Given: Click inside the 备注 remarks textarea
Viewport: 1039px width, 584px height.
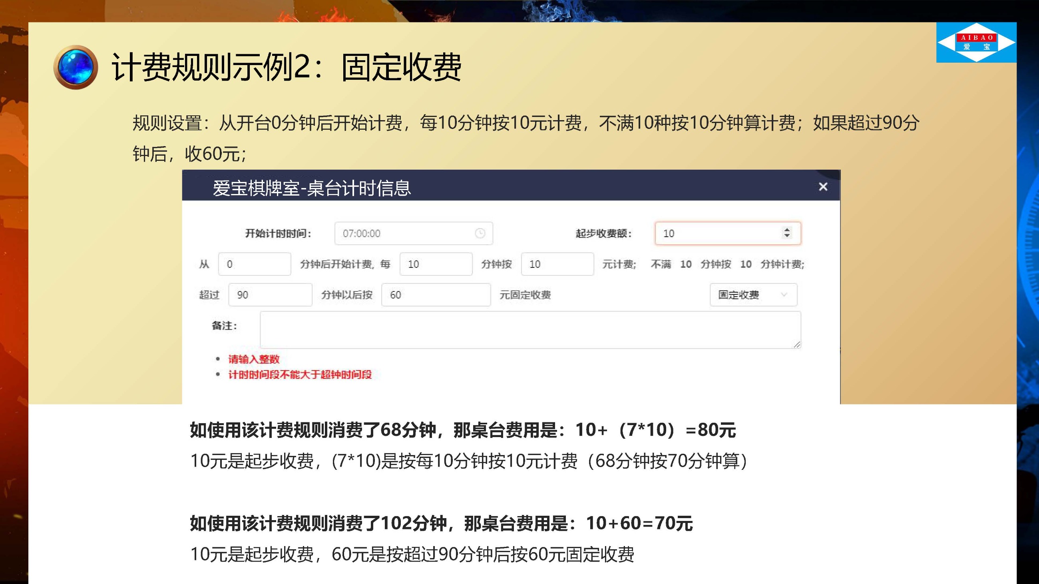Looking at the screenshot, I should click(530, 329).
